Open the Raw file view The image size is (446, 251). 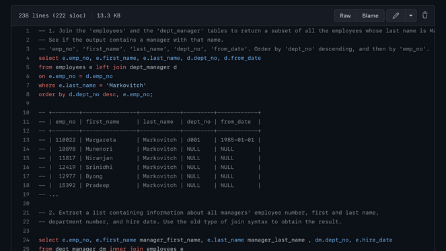coord(345,15)
